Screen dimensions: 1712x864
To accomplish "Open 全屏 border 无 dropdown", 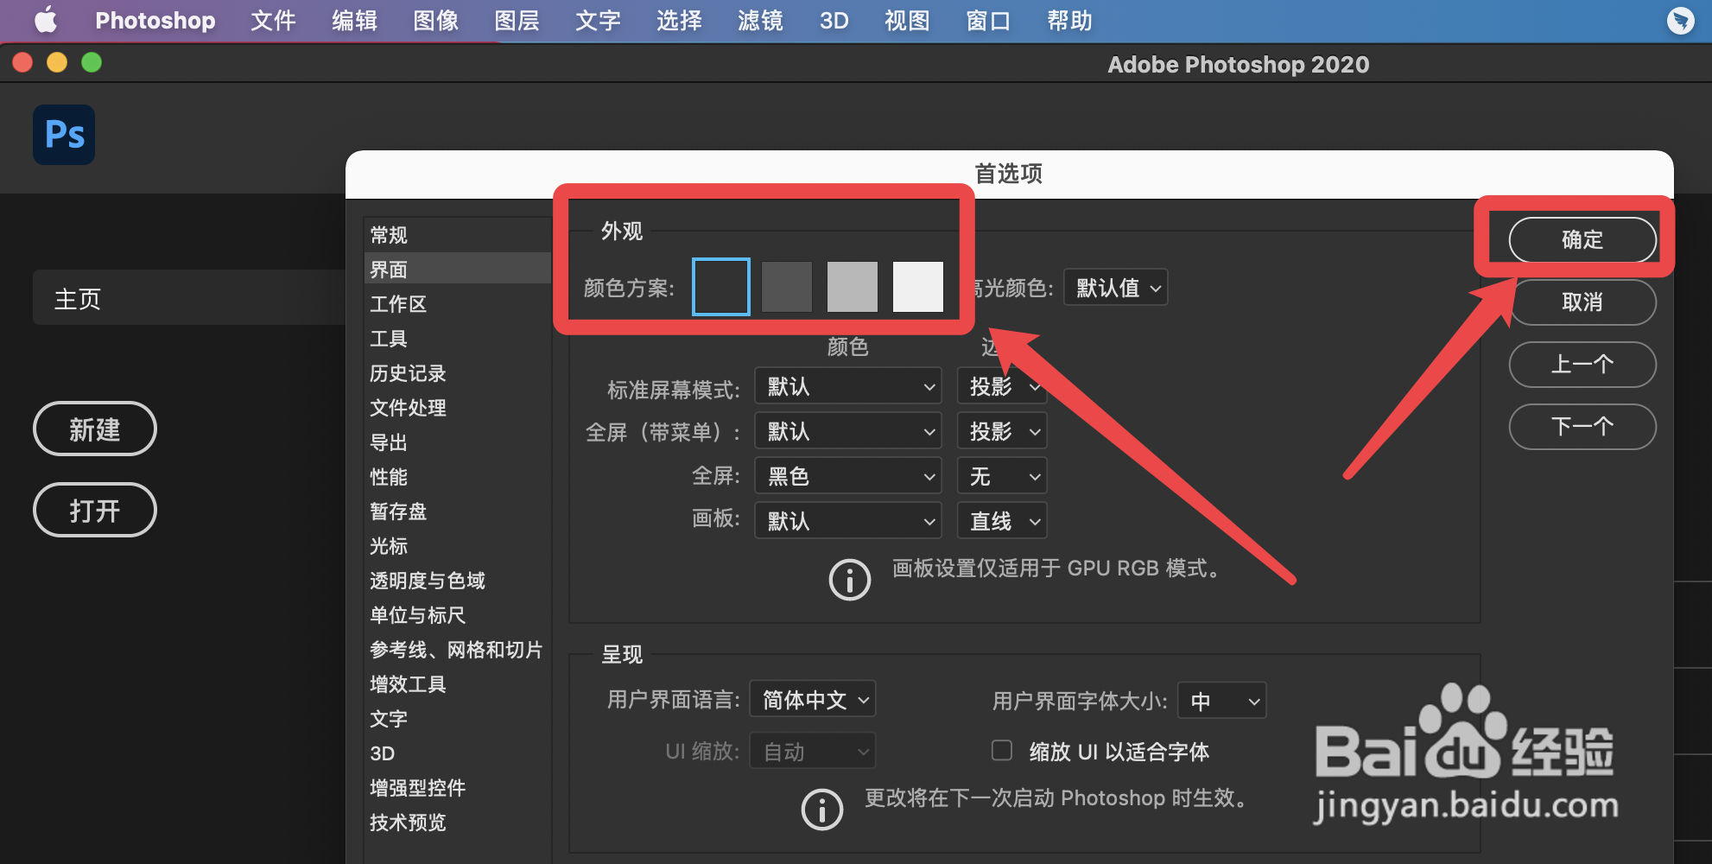I will click(1002, 476).
